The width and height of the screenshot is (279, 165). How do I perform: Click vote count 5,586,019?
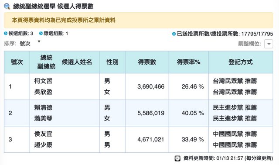[x=151, y=113]
